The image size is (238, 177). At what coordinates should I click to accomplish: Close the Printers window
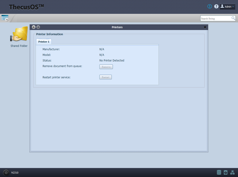coord(205,27)
